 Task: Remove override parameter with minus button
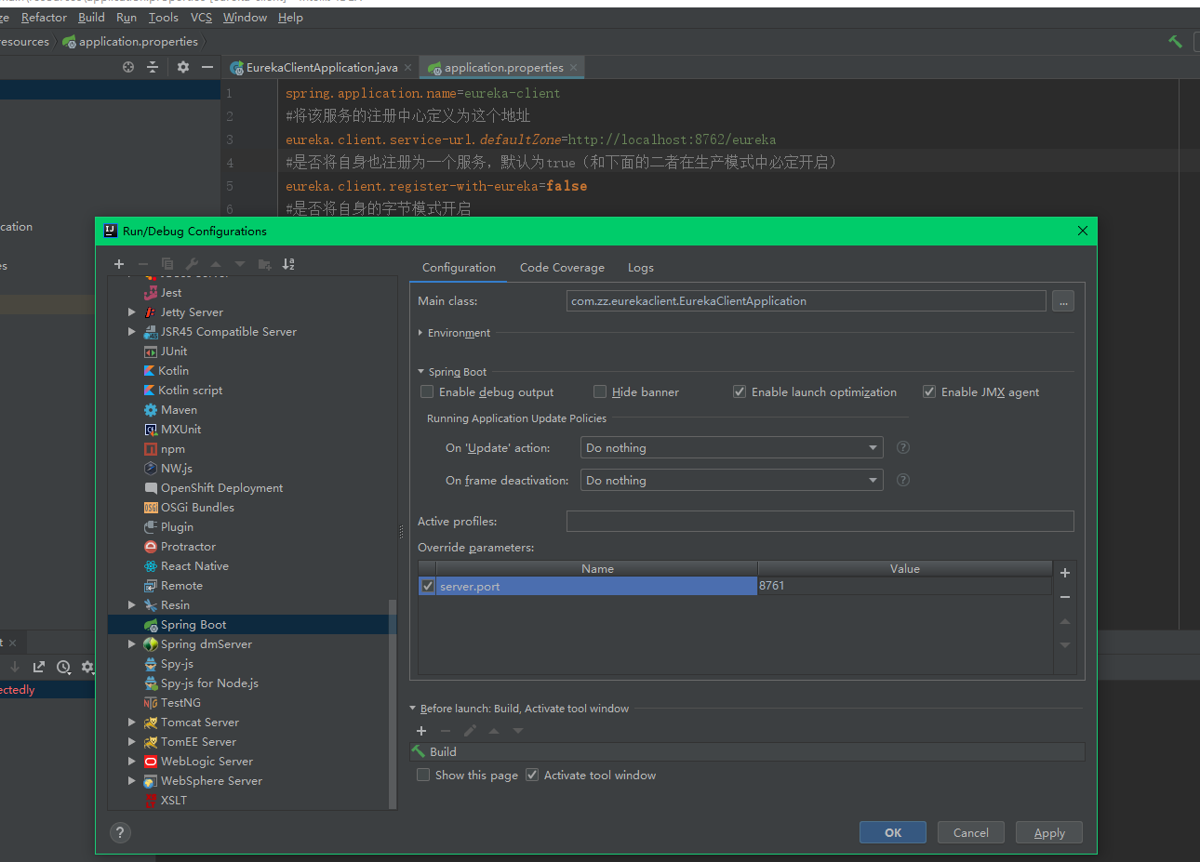(1065, 597)
